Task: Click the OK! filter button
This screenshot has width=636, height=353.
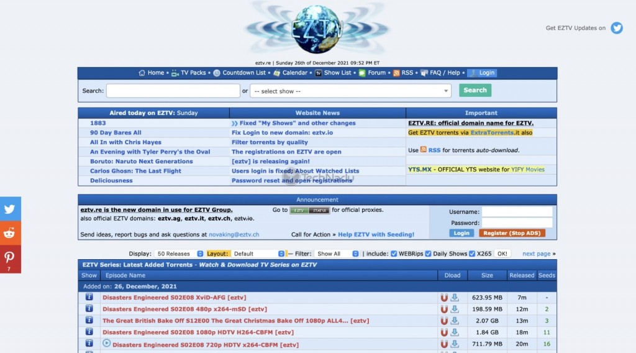Action: 502,254
